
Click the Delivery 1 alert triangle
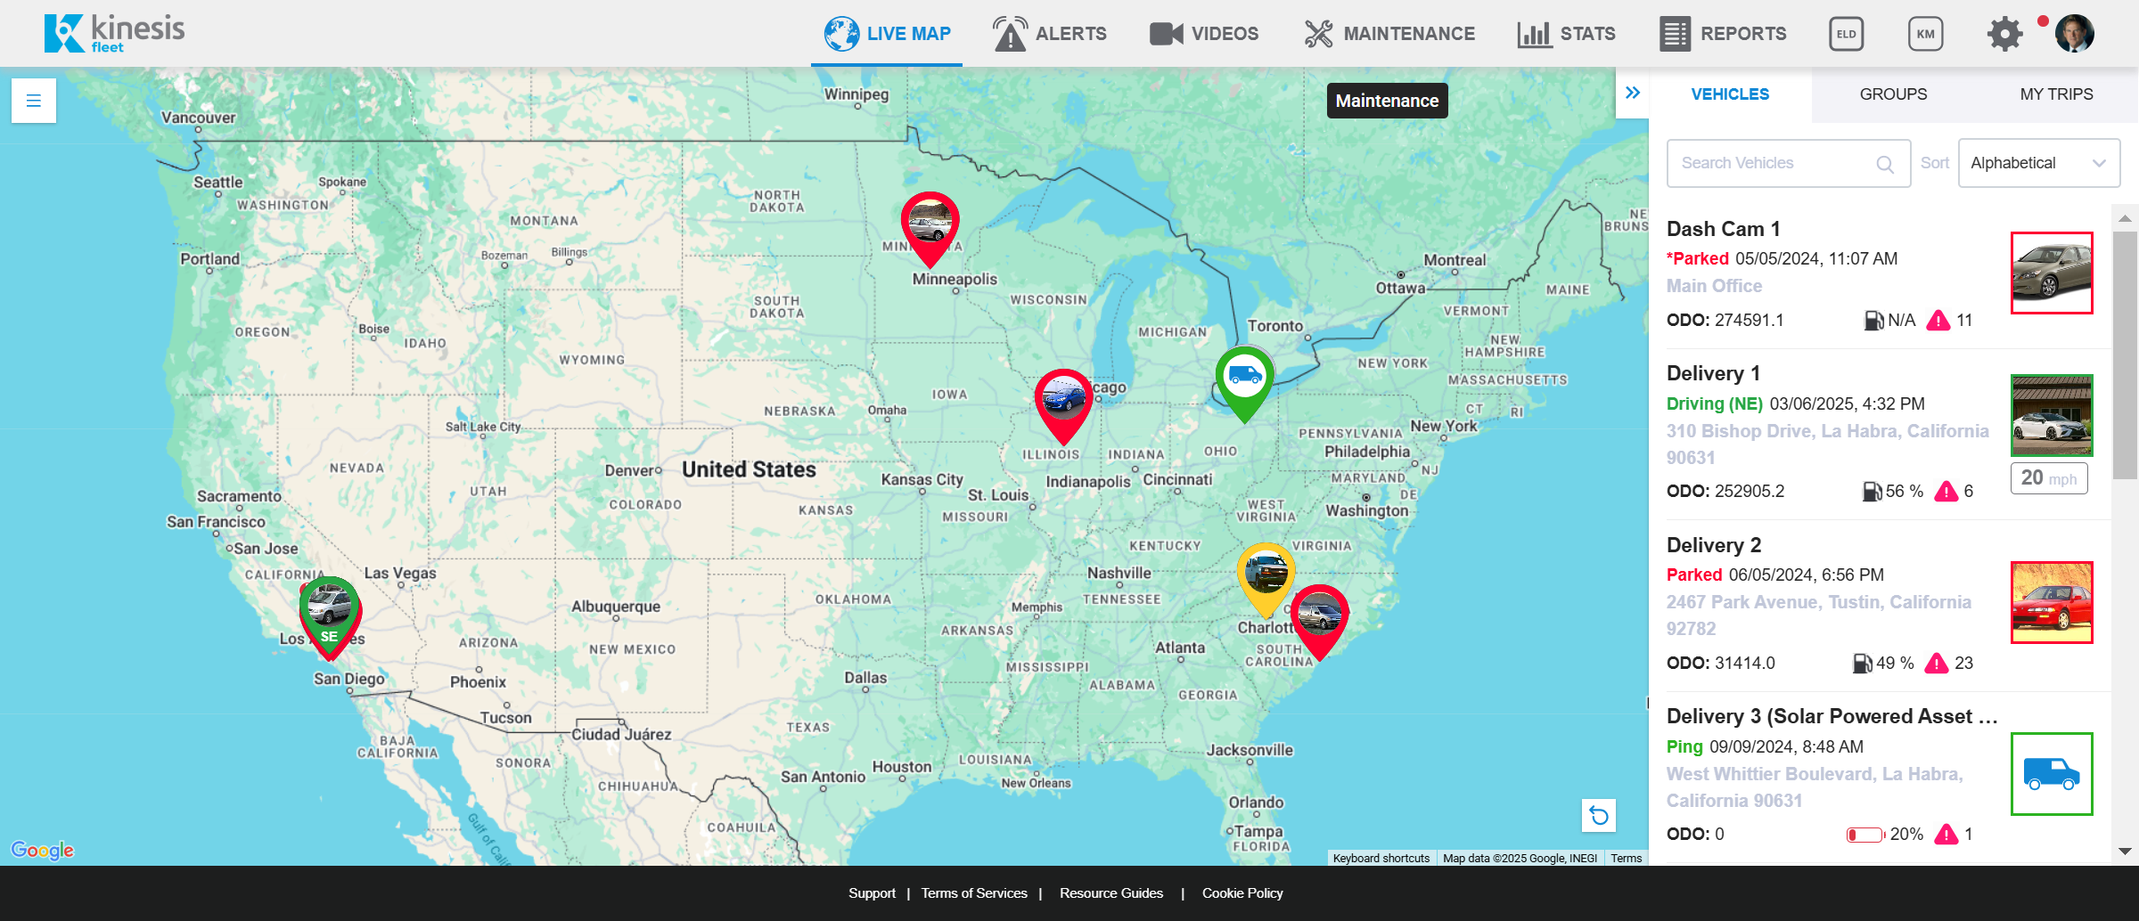pyautogui.click(x=1946, y=492)
